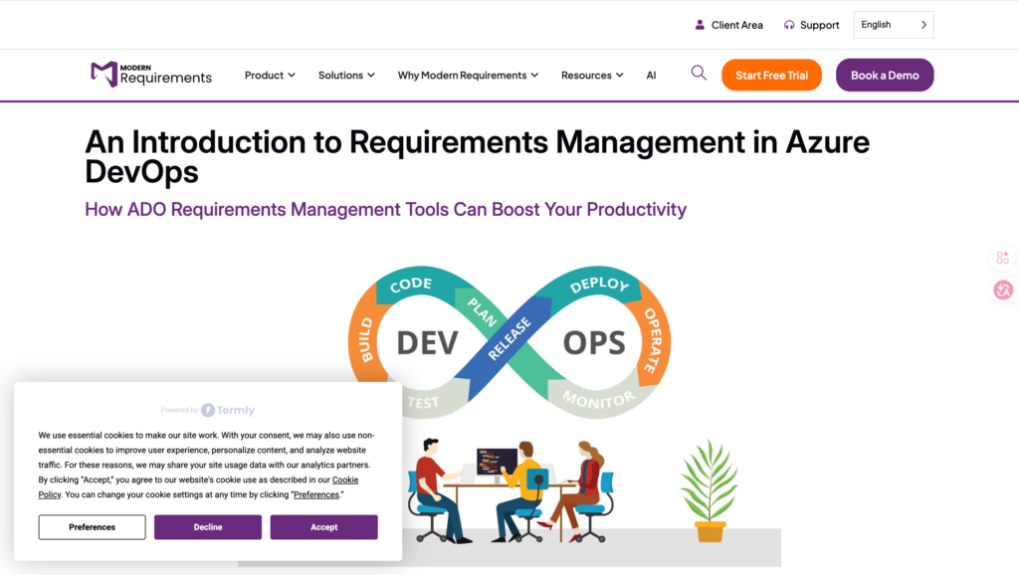Image resolution: width=1019 pixels, height=575 pixels.
Task: Decline non-essential cookies
Action: (x=208, y=527)
